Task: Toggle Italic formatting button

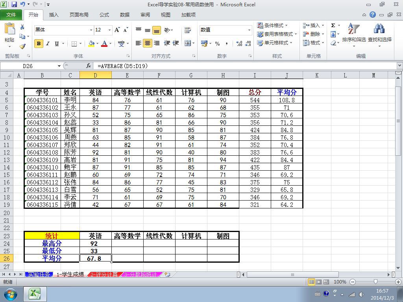Action: 48,44
